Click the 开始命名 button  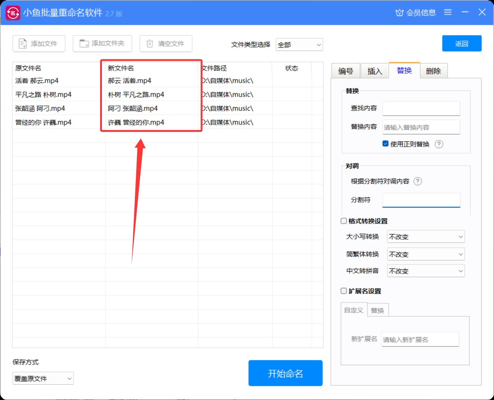(285, 373)
